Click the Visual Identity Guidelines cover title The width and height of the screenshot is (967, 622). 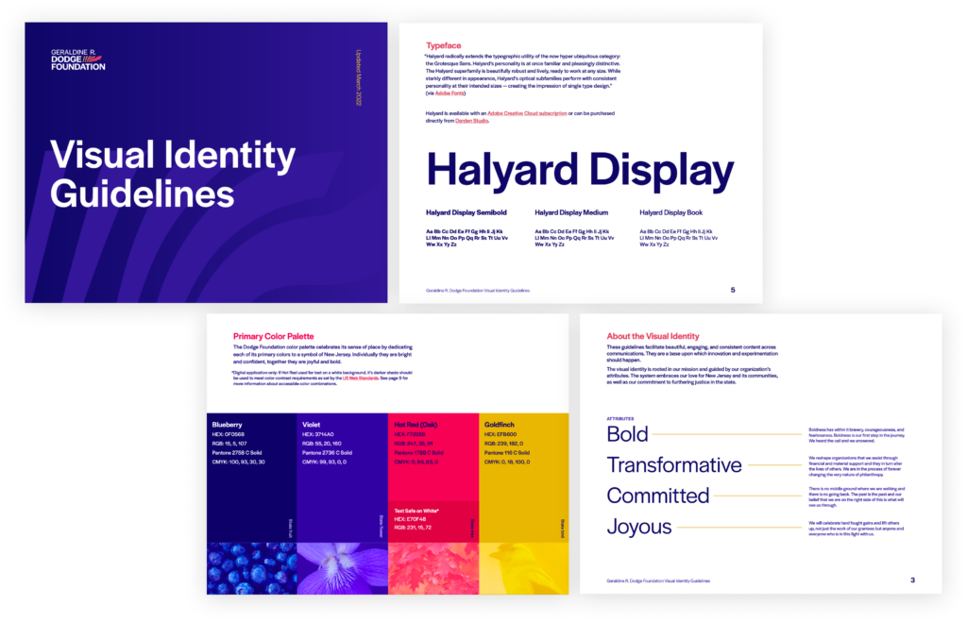[x=173, y=174]
